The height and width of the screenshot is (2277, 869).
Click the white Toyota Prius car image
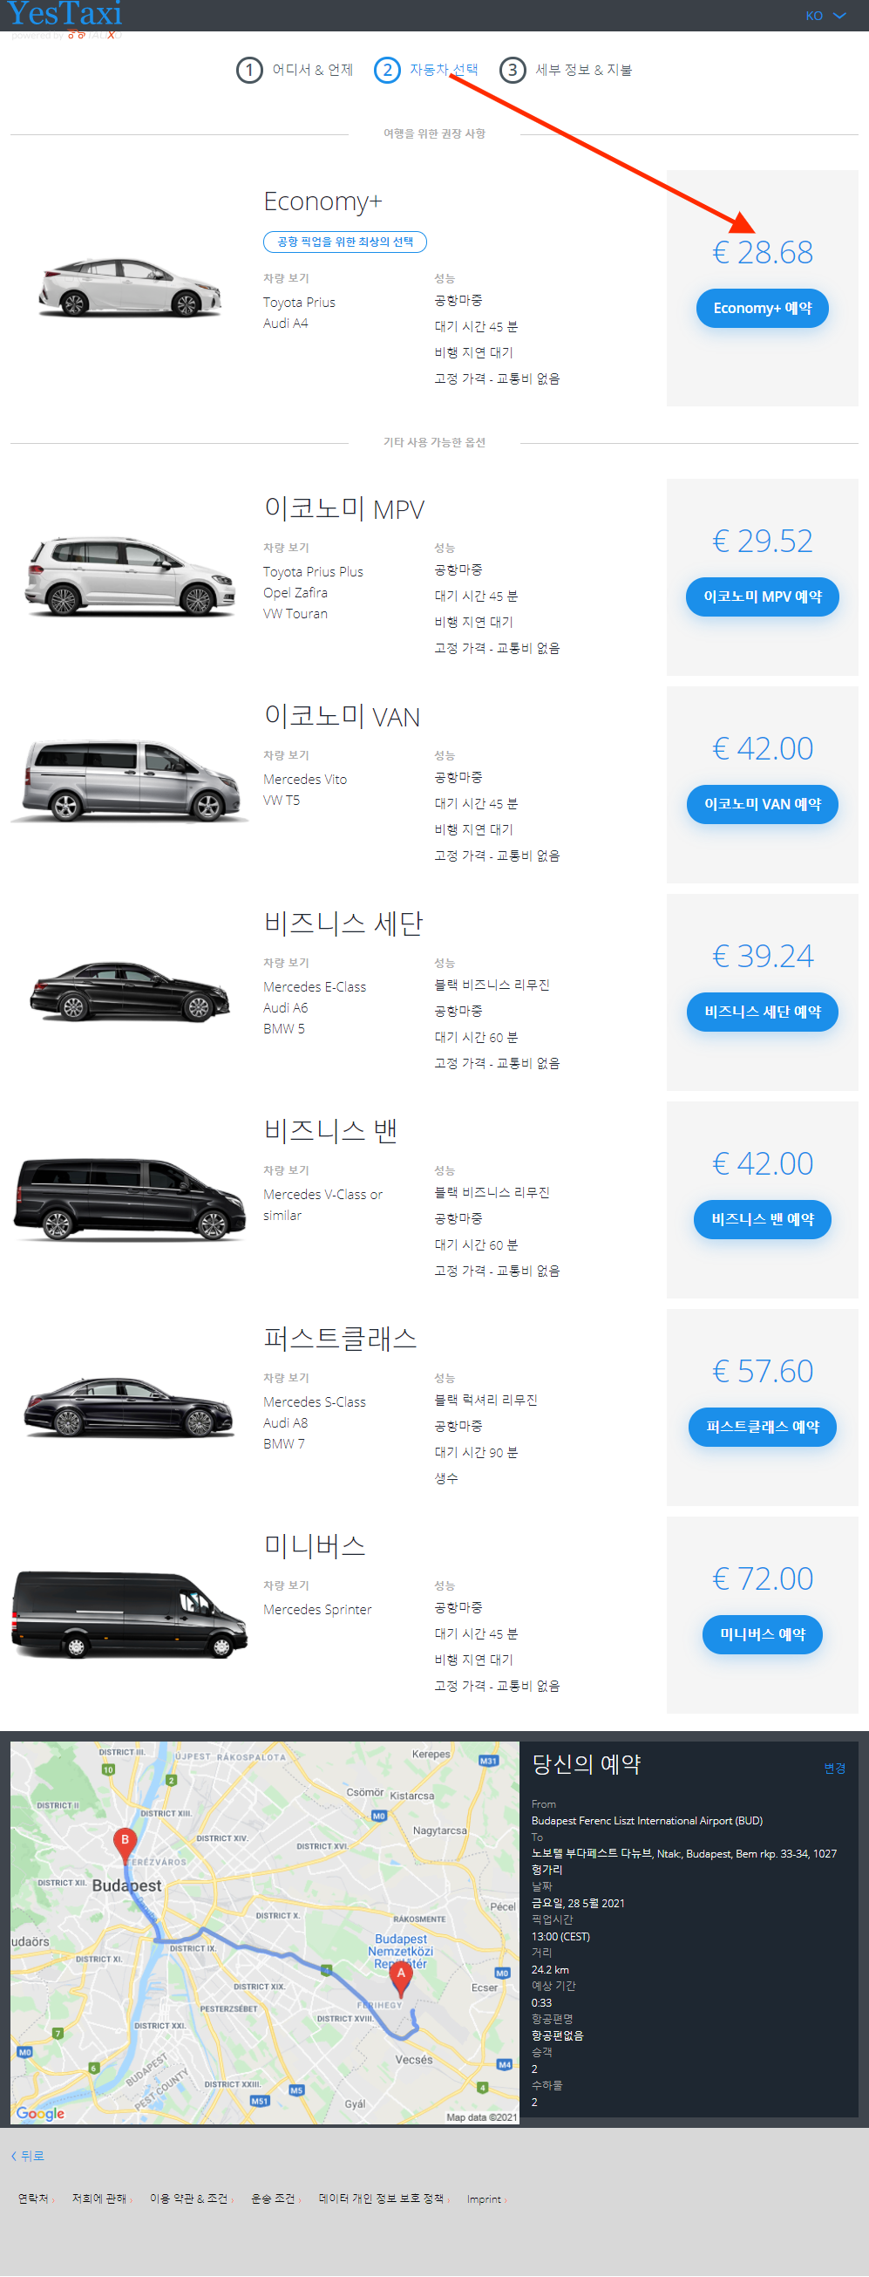click(x=130, y=286)
